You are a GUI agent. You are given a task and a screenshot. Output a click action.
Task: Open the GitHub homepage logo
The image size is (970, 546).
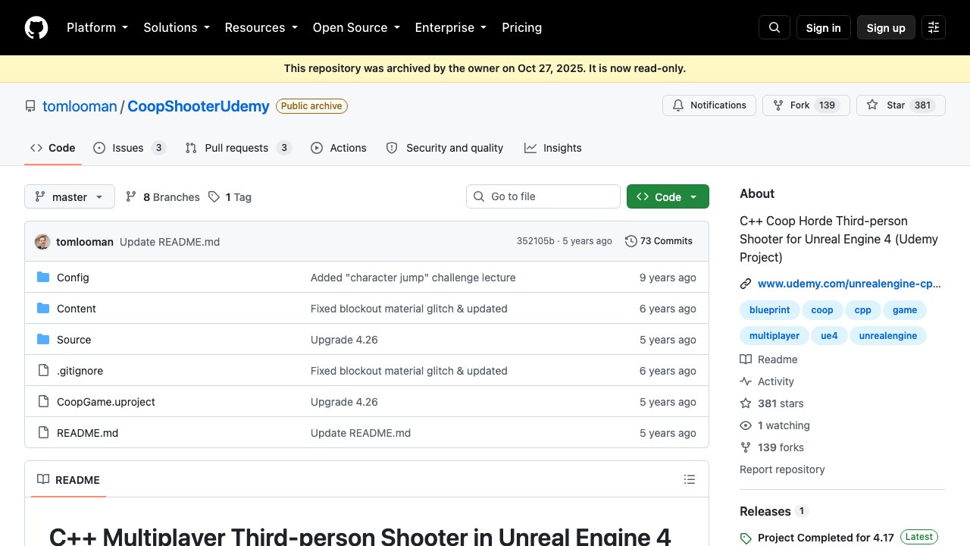36,27
